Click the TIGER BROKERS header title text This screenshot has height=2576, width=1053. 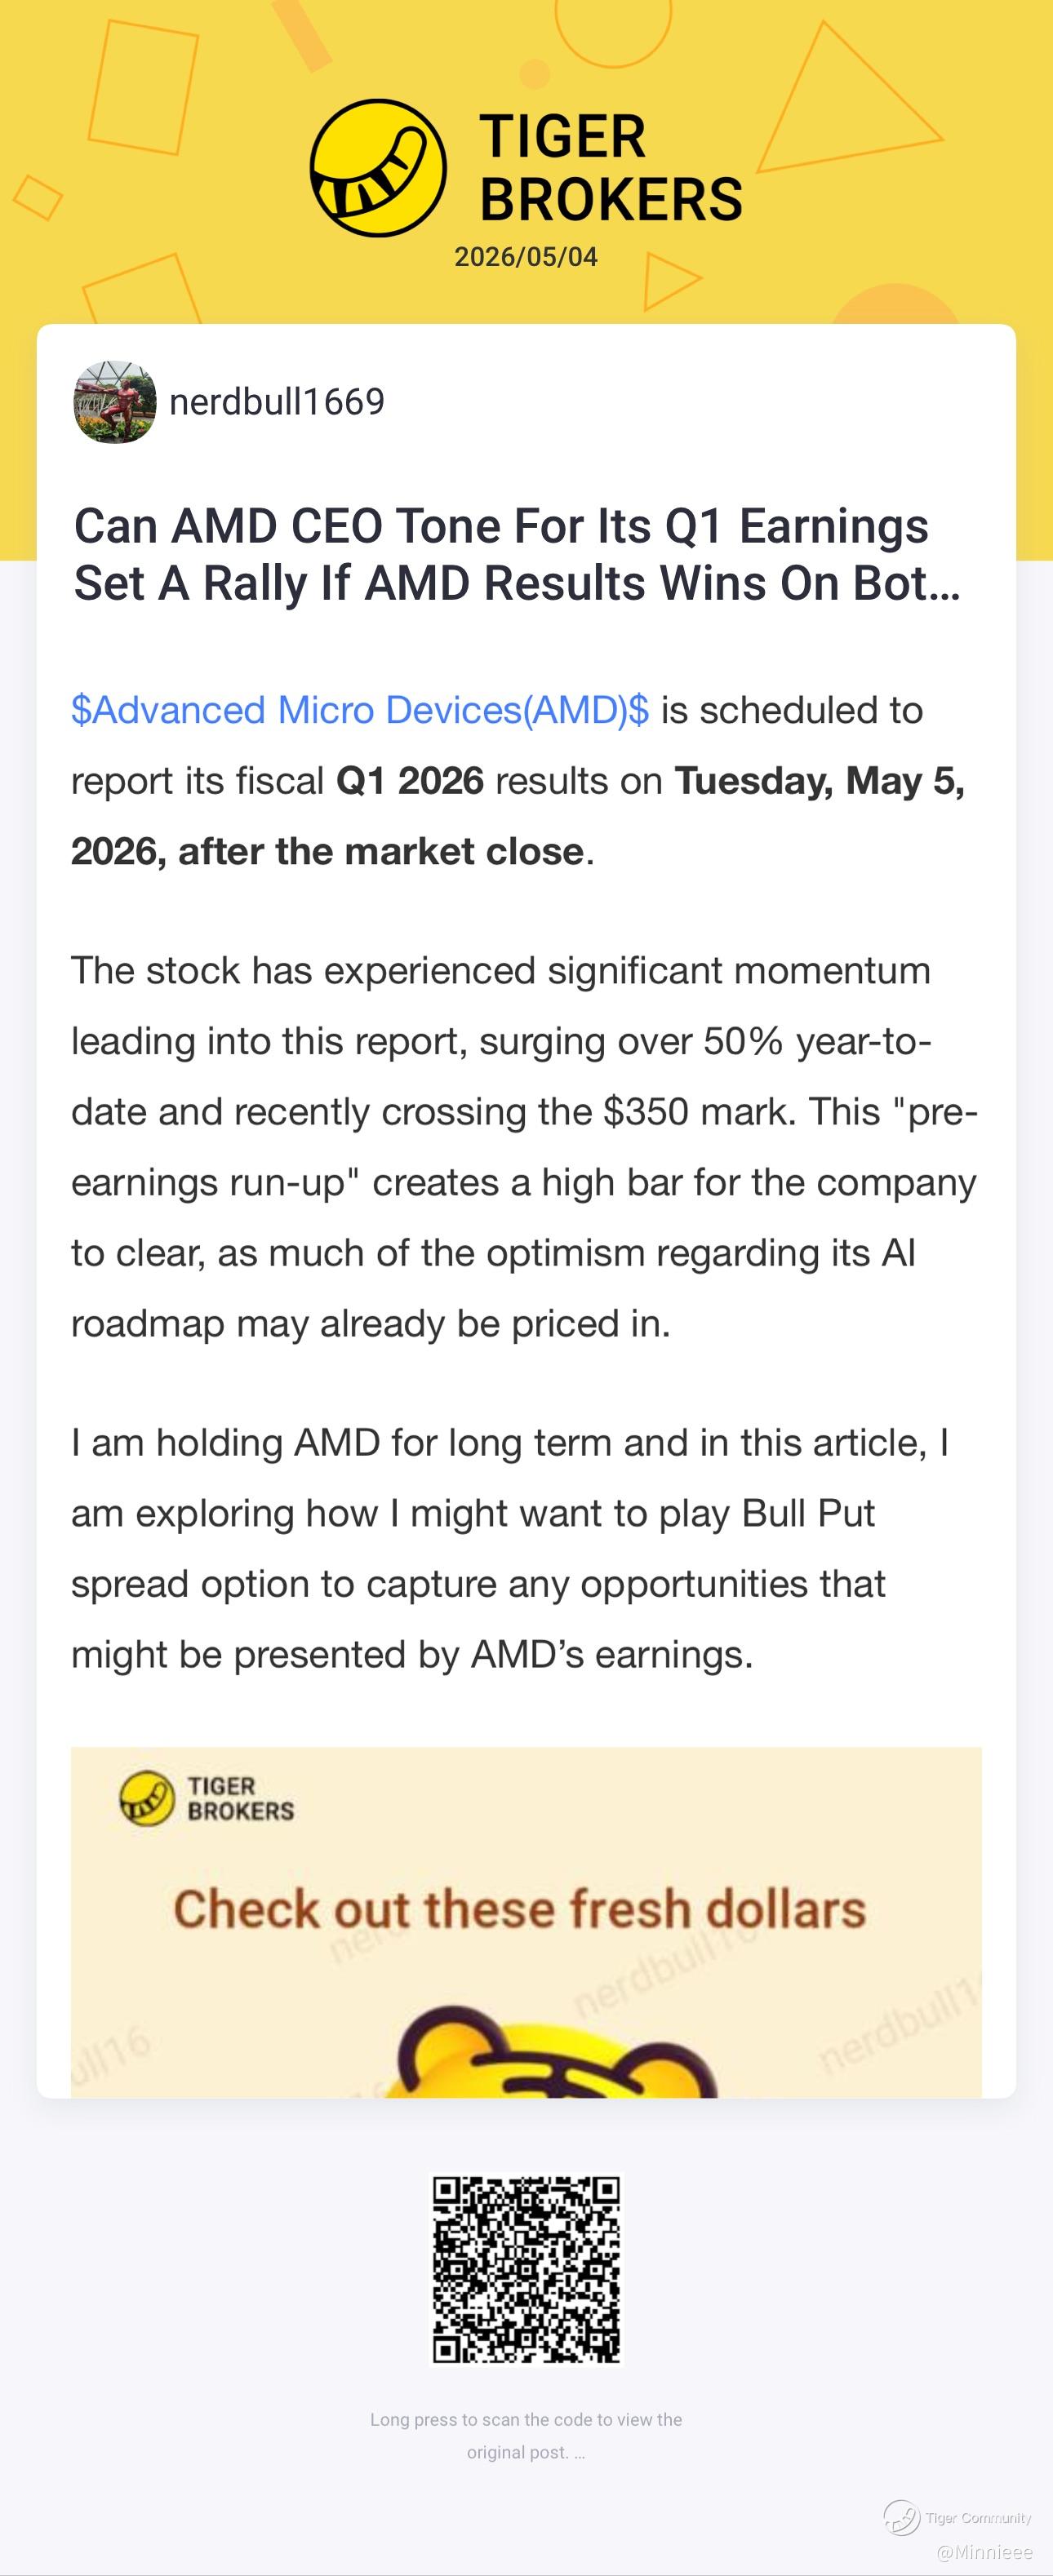pos(611,168)
